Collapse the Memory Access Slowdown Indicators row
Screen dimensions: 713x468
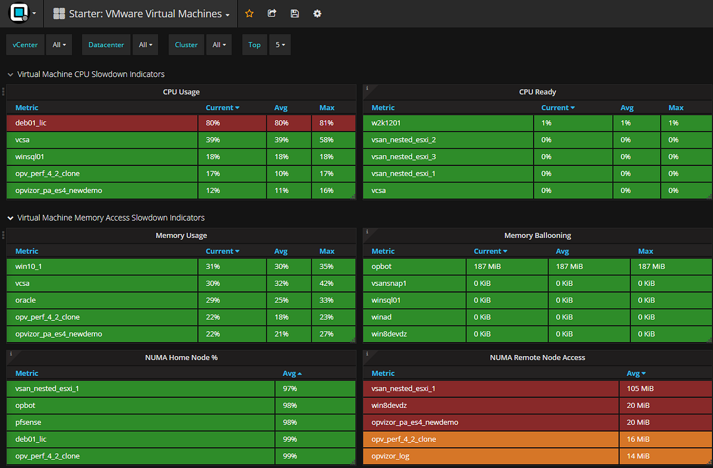(x=10, y=218)
